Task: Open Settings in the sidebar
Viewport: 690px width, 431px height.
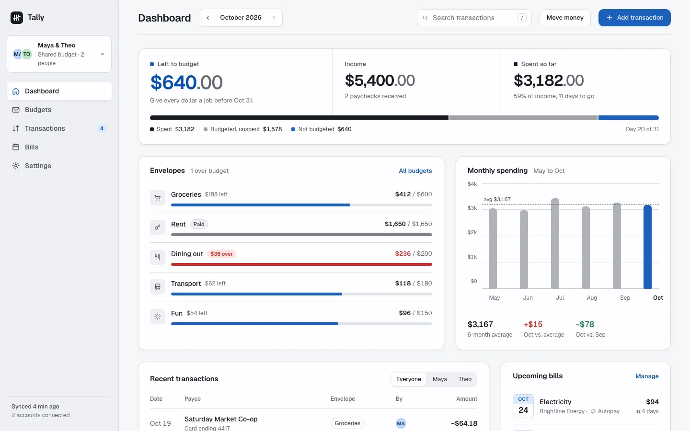Action: pos(59,166)
